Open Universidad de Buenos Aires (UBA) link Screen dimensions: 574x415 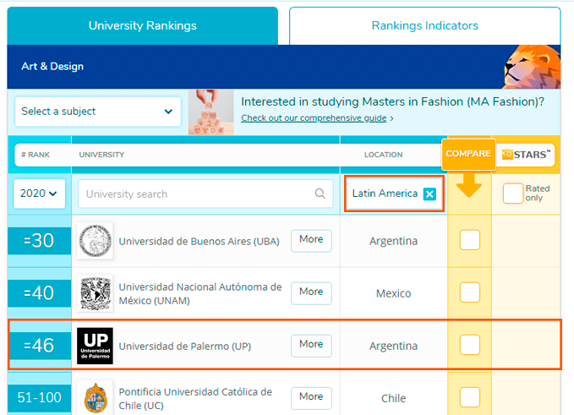coord(199,241)
